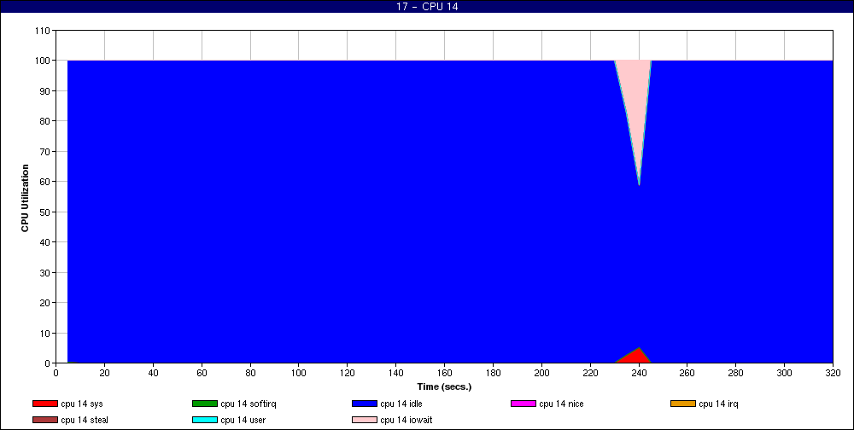The height and width of the screenshot is (430, 854).
Task: Select the 'cpu 14 user' legend label
Action: (243, 420)
